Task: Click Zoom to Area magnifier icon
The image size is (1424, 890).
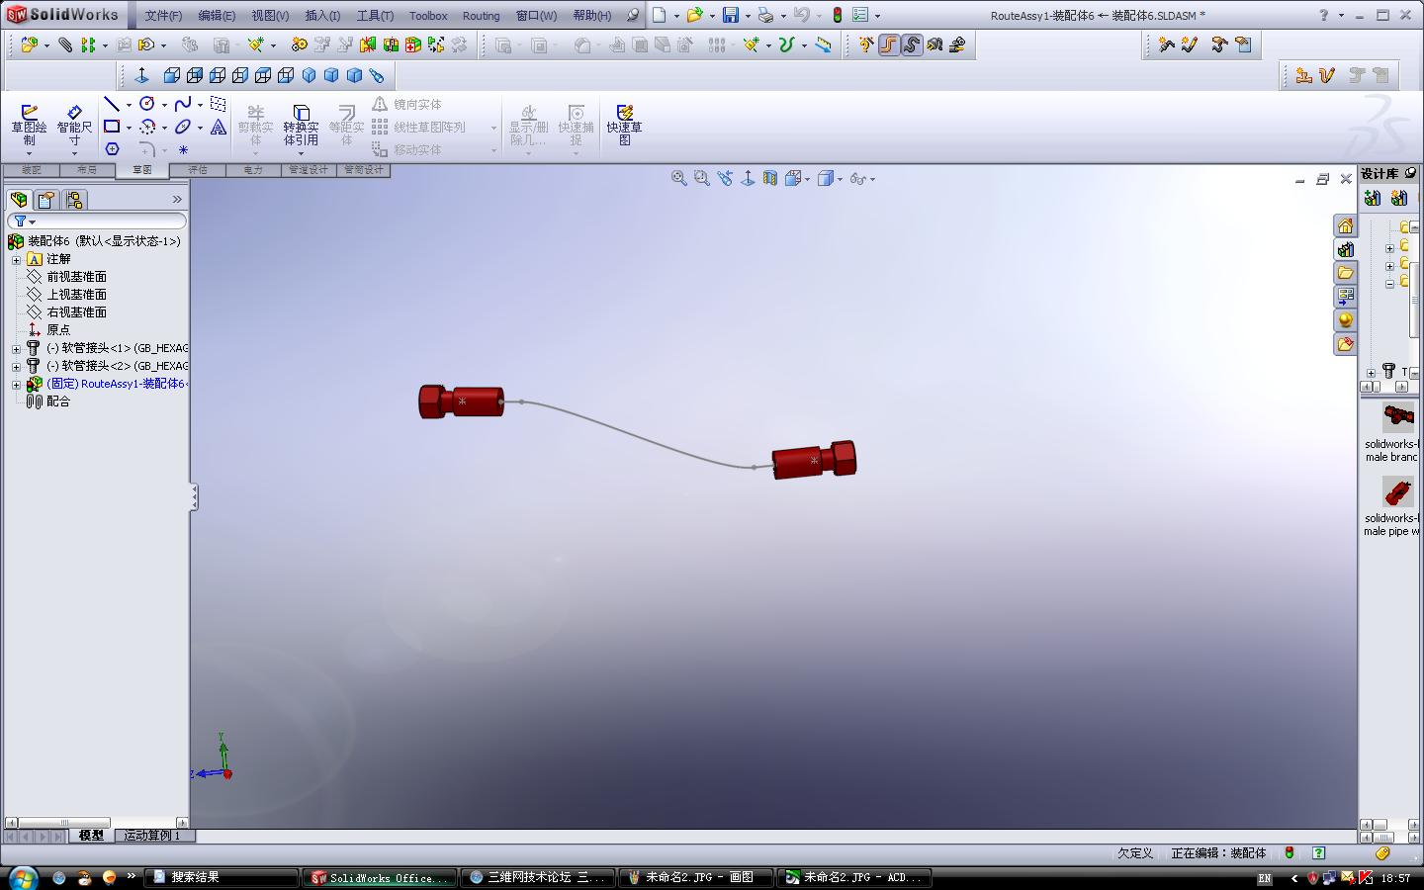Action: pos(701,178)
